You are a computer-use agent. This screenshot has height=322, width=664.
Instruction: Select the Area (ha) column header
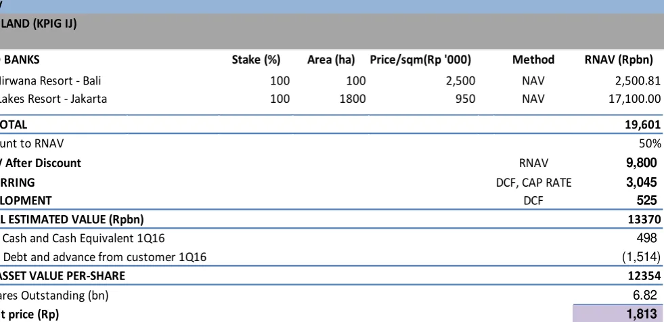click(x=331, y=60)
